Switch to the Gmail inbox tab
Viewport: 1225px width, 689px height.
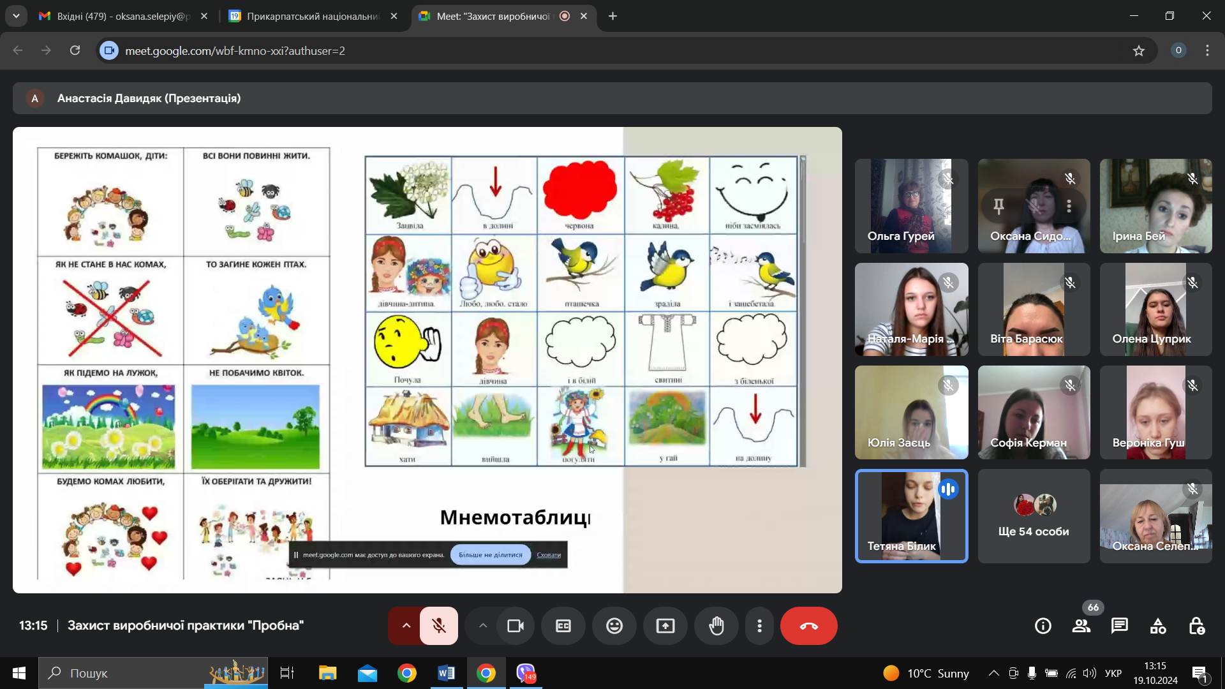point(123,16)
